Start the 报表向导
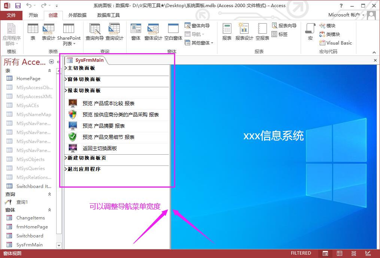The image size is (380, 258). (x=284, y=26)
